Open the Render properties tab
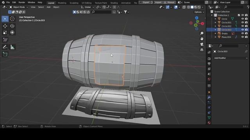 click(x=209, y=59)
